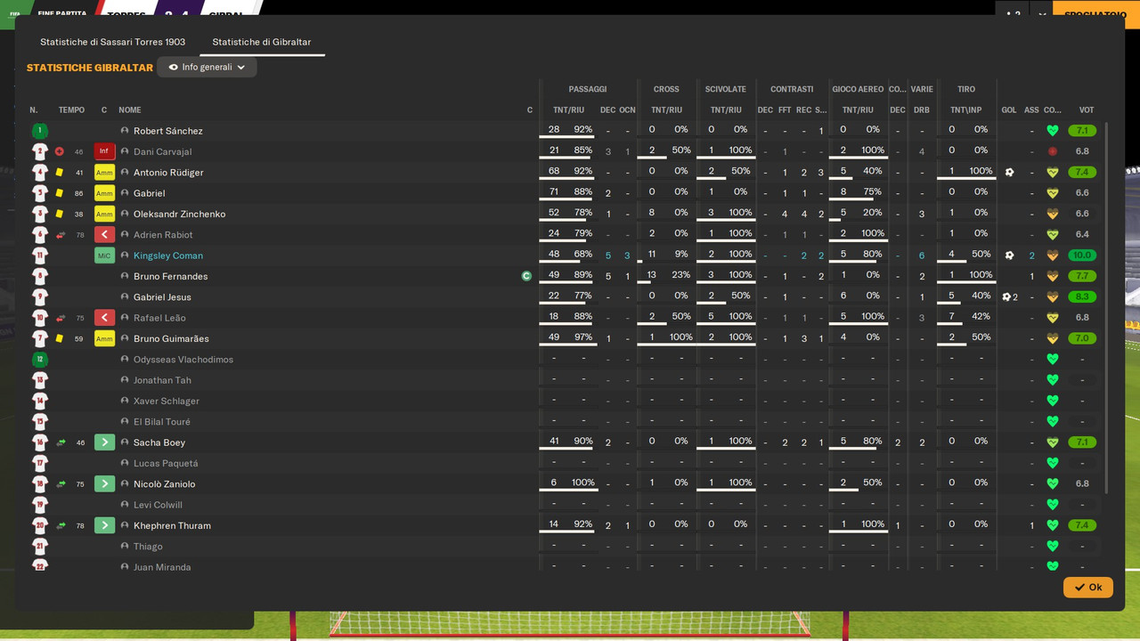Screen dimensions: 1140x641
Task: Sort by the TEMPO column header
Action: (71, 110)
